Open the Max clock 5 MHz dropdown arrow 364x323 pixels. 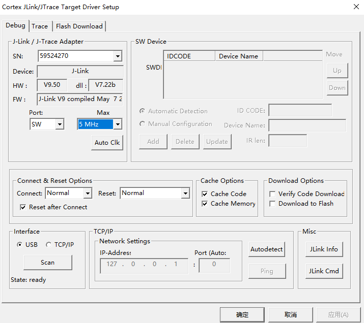point(118,124)
